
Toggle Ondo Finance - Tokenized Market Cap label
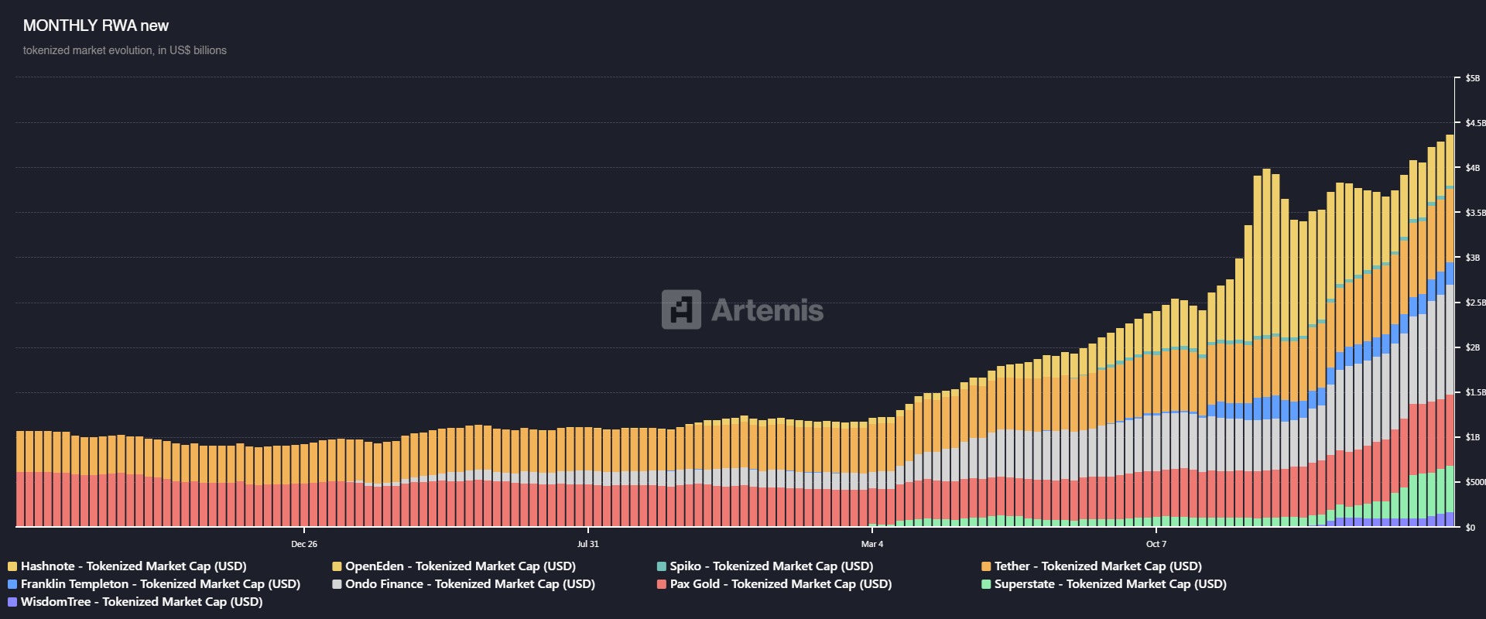coord(470,584)
